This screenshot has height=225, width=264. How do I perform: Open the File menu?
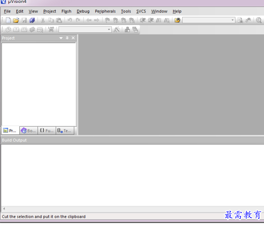[x=7, y=11]
